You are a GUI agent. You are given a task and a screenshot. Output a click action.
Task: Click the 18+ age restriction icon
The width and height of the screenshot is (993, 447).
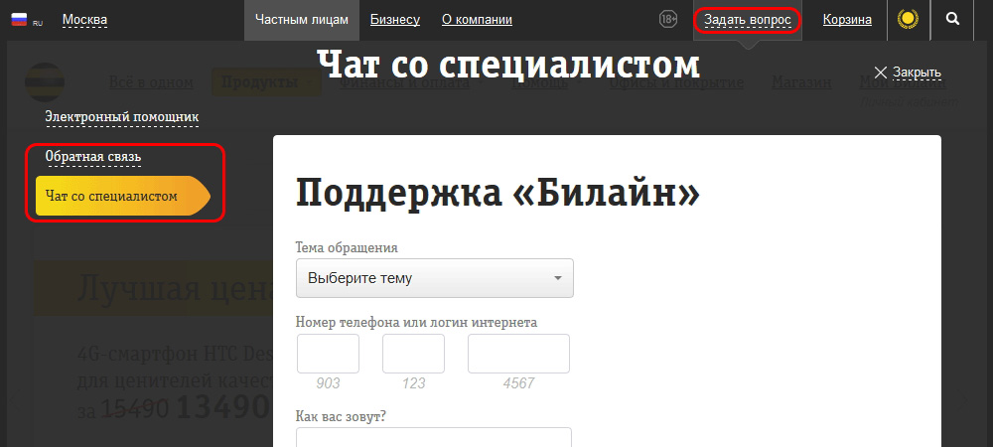pyautogui.click(x=669, y=19)
